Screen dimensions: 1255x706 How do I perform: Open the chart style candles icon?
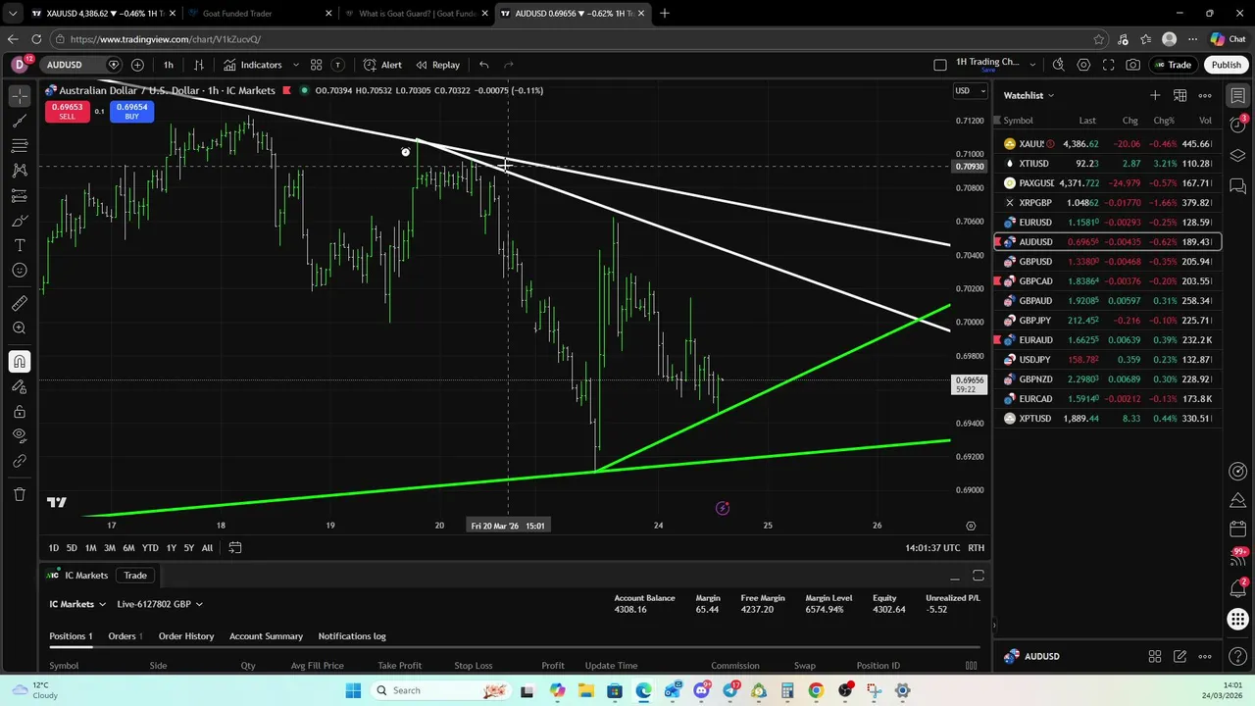click(x=199, y=65)
